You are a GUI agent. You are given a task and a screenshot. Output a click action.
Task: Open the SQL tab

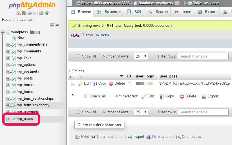point(134,12)
